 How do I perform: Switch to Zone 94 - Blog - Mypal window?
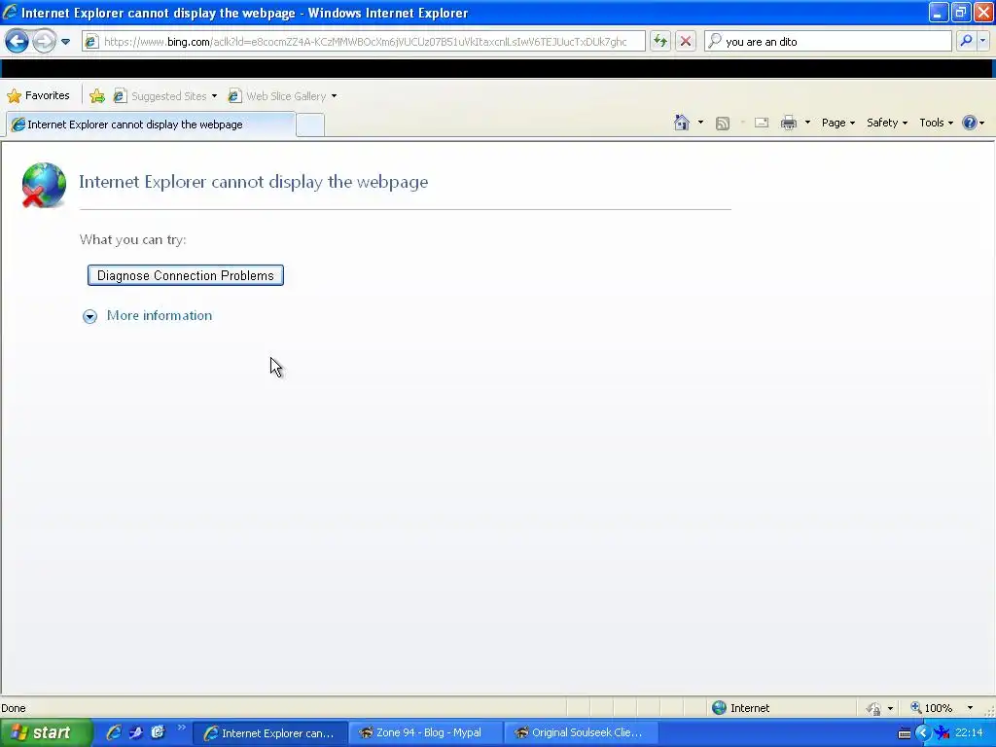[x=426, y=733]
